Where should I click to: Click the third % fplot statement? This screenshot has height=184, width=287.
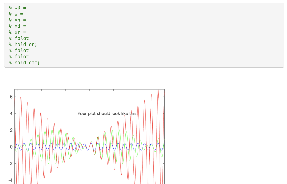18,56
